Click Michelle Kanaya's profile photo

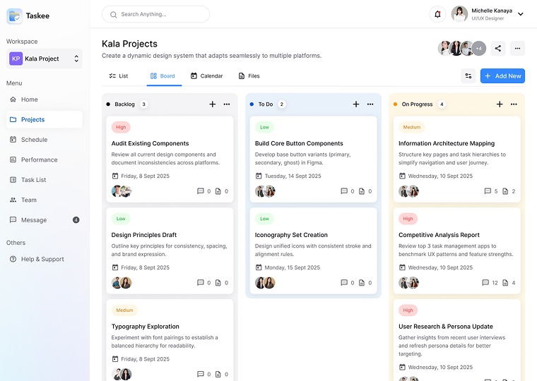[x=459, y=14]
